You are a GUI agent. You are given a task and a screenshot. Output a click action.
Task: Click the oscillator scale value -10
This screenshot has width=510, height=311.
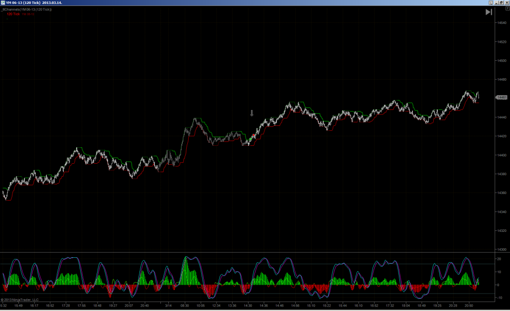coord(500,298)
